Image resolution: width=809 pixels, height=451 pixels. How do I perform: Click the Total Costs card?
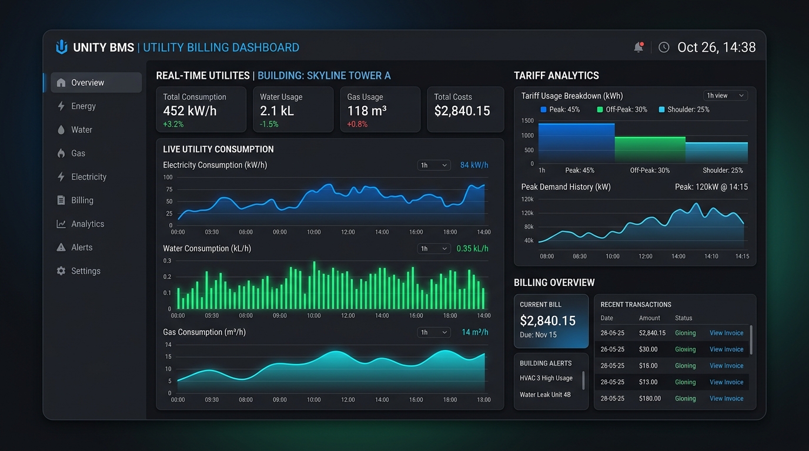pyautogui.click(x=466, y=109)
